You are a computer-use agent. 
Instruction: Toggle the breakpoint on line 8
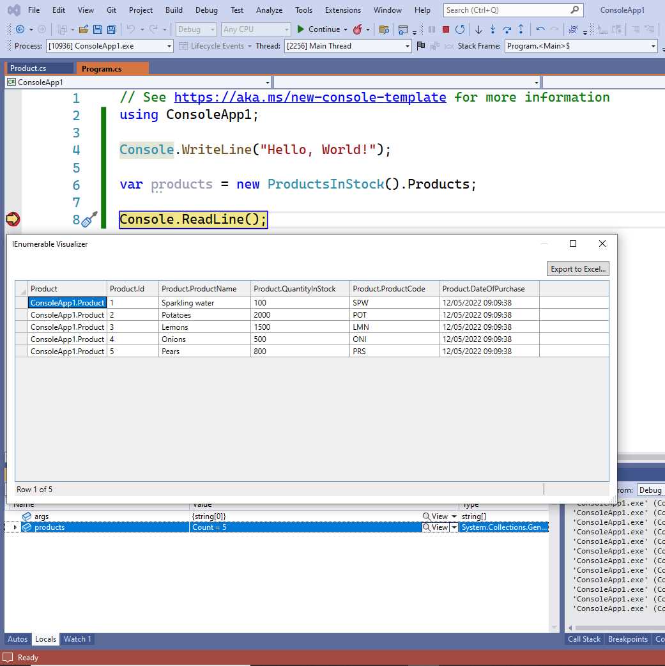[13, 219]
